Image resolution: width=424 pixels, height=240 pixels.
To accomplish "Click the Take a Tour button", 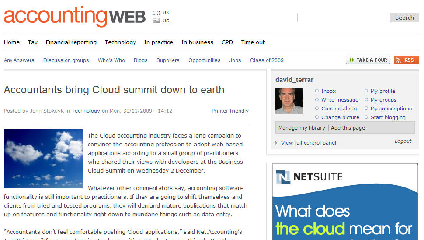I will click(x=368, y=60).
